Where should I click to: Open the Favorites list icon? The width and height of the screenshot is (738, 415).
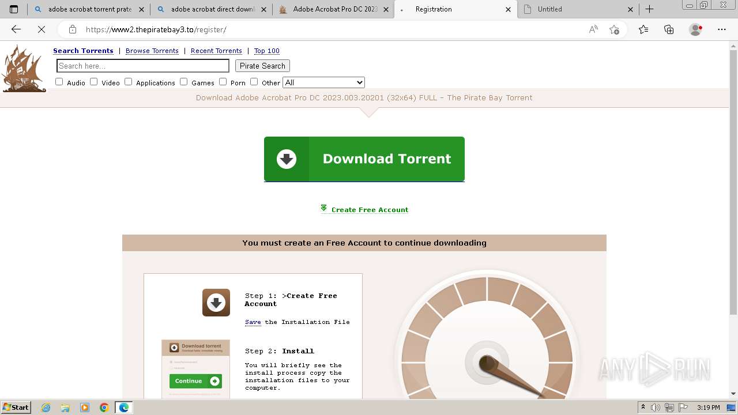(x=643, y=29)
